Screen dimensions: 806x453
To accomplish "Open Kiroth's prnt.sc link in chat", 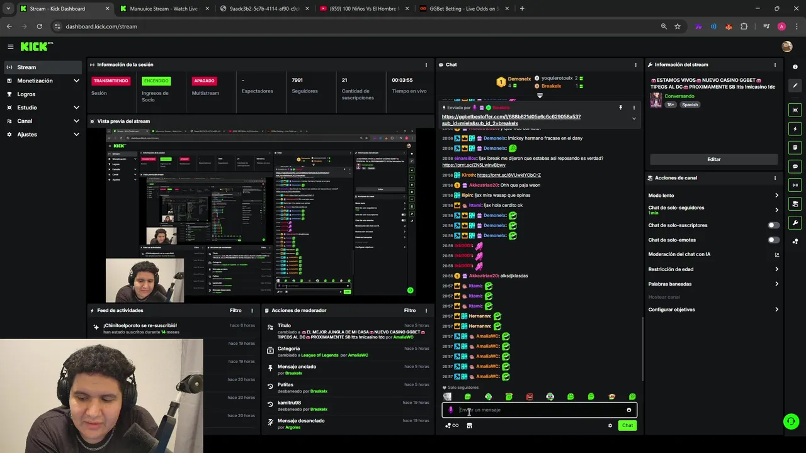I will 509,175.
